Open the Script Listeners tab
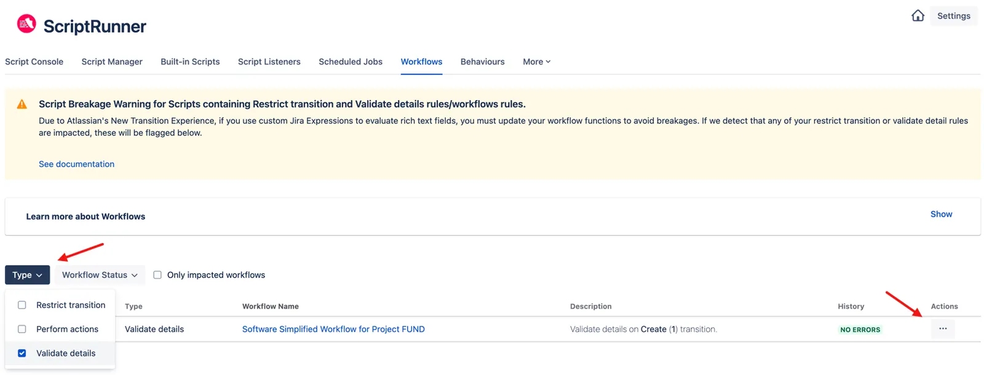 click(x=269, y=62)
